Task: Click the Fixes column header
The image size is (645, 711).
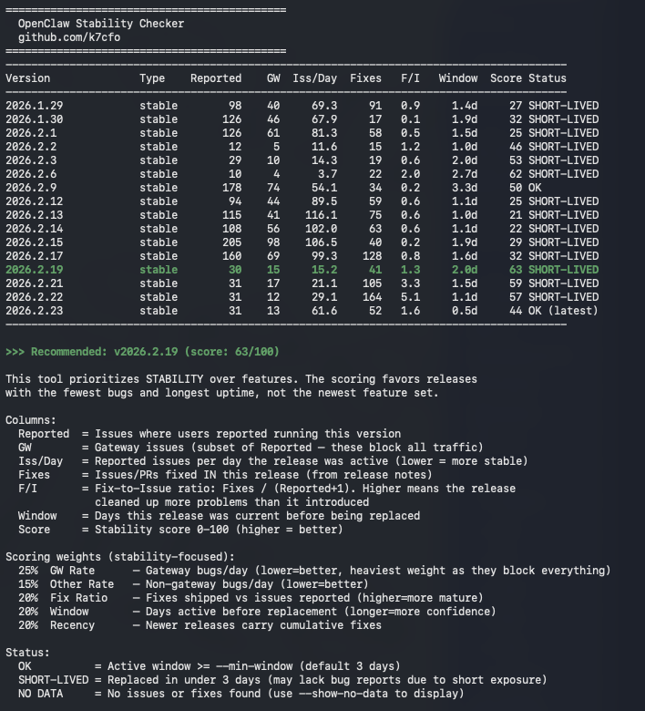Action: 366,78
